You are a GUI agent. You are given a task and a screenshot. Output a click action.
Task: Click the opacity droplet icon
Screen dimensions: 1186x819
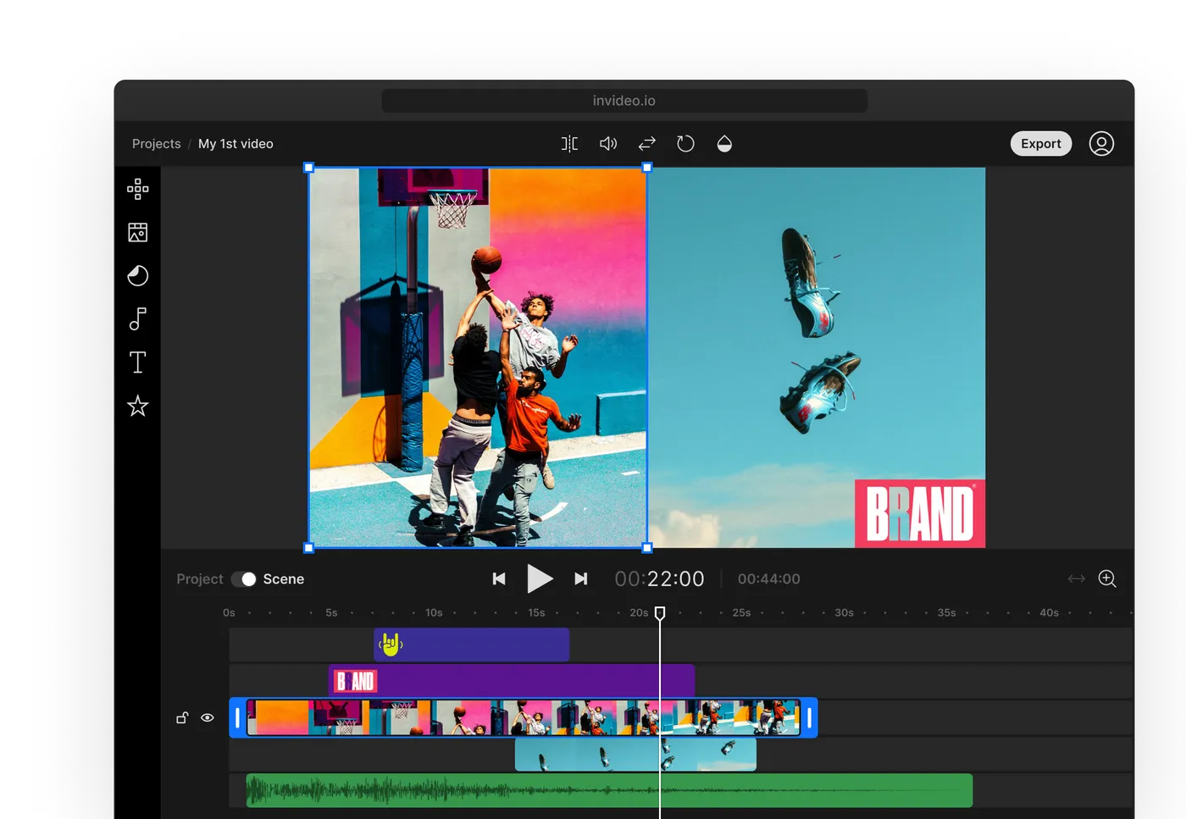click(724, 144)
